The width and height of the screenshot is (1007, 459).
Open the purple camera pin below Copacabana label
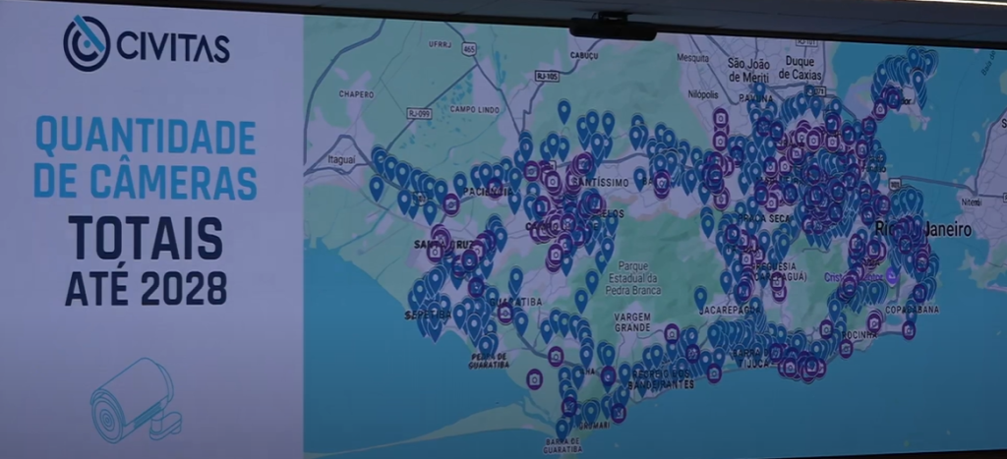point(909,329)
